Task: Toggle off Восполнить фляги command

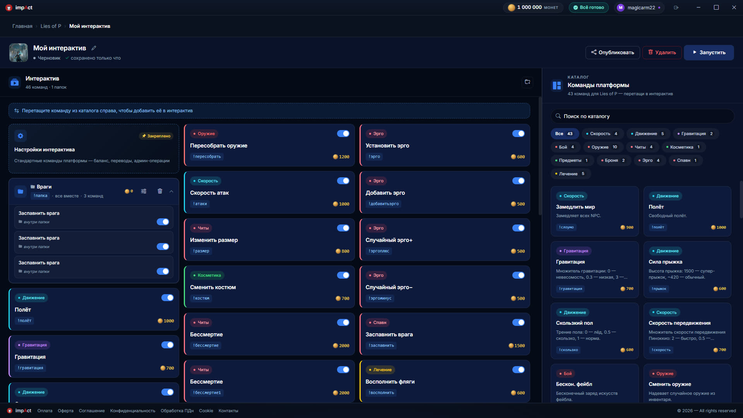Action: coord(518,370)
